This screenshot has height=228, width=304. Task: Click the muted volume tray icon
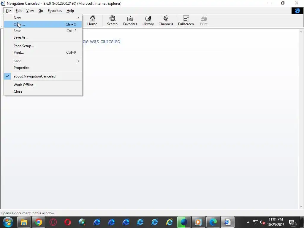point(262,222)
